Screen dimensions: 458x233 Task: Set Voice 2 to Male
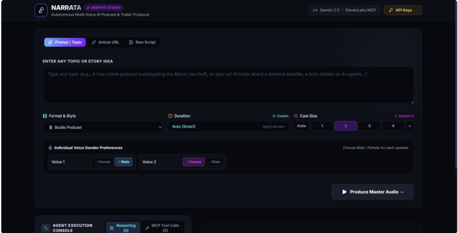point(214,162)
